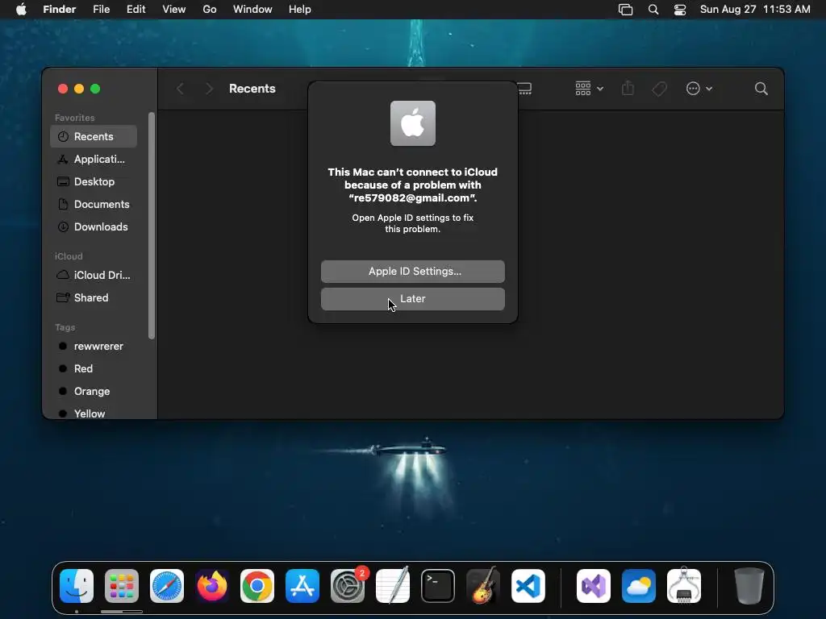The height and width of the screenshot is (619, 826).
Task: Select Recents in the Finder sidebar
Action: tap(94, 136)
